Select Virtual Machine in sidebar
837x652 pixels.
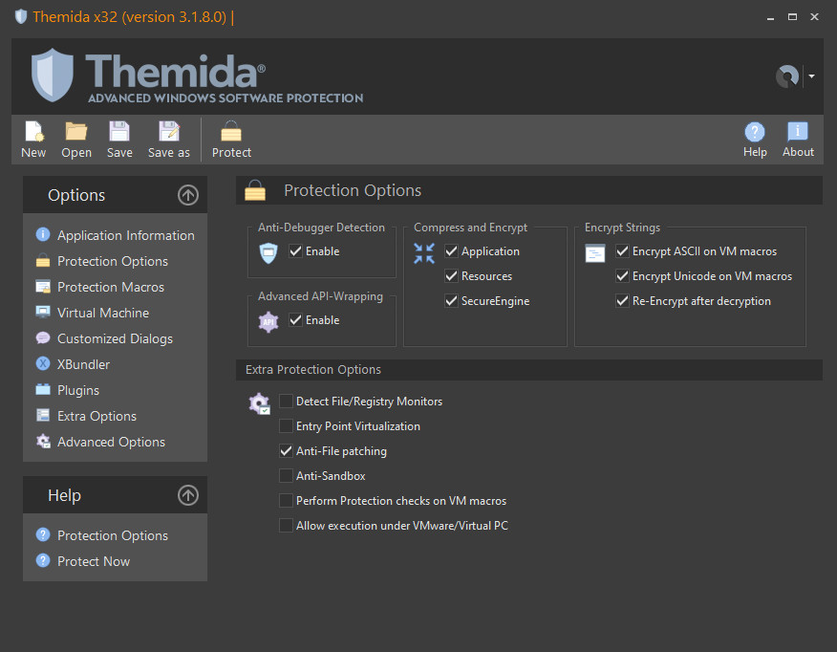tap(102, 313)
